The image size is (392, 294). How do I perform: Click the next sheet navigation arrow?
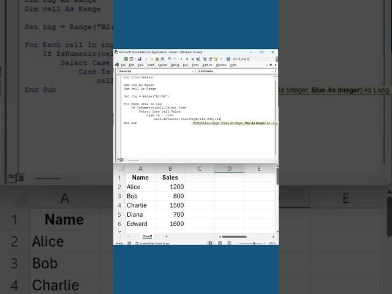click(128, 236)
